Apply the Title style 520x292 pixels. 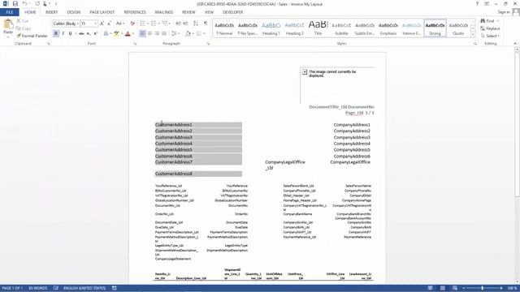tap(318, 28)
